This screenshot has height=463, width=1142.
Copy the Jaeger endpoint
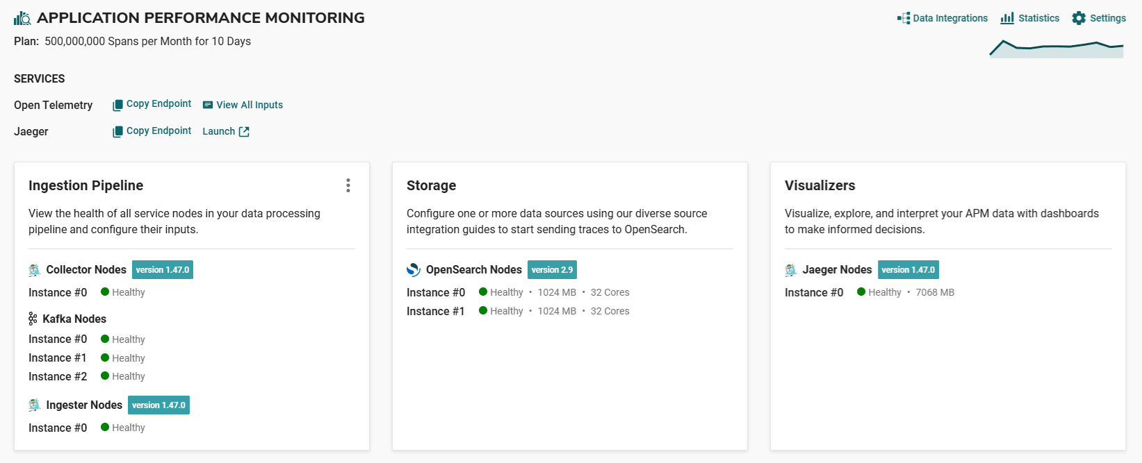tap(152, 131)
